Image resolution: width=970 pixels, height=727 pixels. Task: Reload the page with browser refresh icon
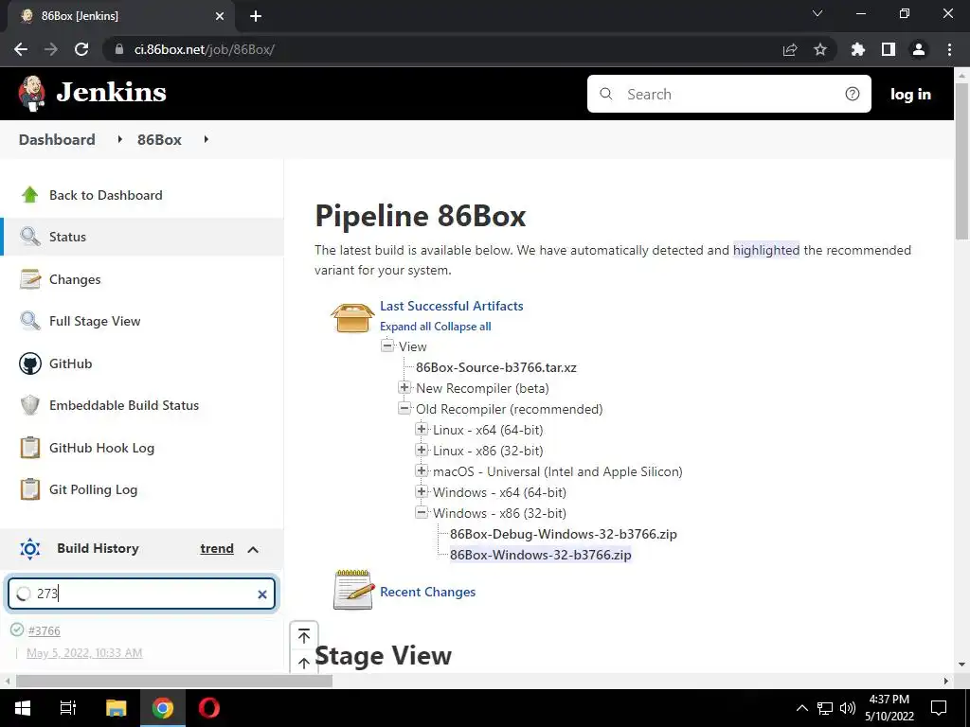81,49
